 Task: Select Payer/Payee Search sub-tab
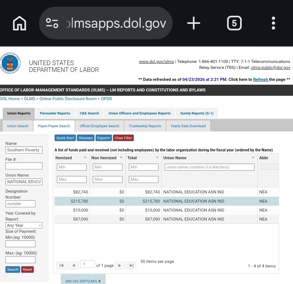[x=54, y=126]
